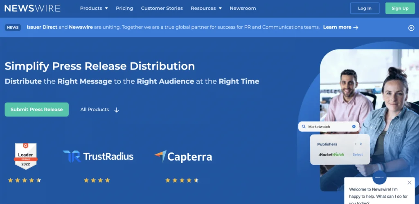Click star rating under G2 badge
The image size is (419, 204).
pos(24,180)
